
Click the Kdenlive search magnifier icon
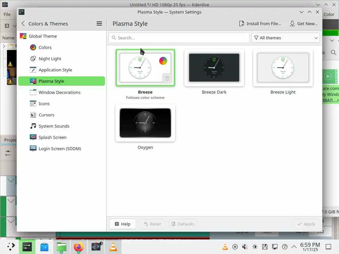coord(333,53)
